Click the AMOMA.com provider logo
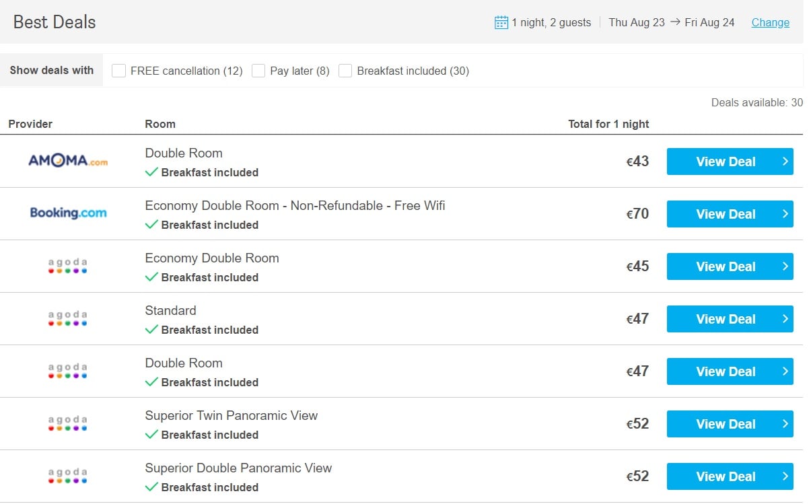Screen dimensions: 811x504 [x=68, y=161]
